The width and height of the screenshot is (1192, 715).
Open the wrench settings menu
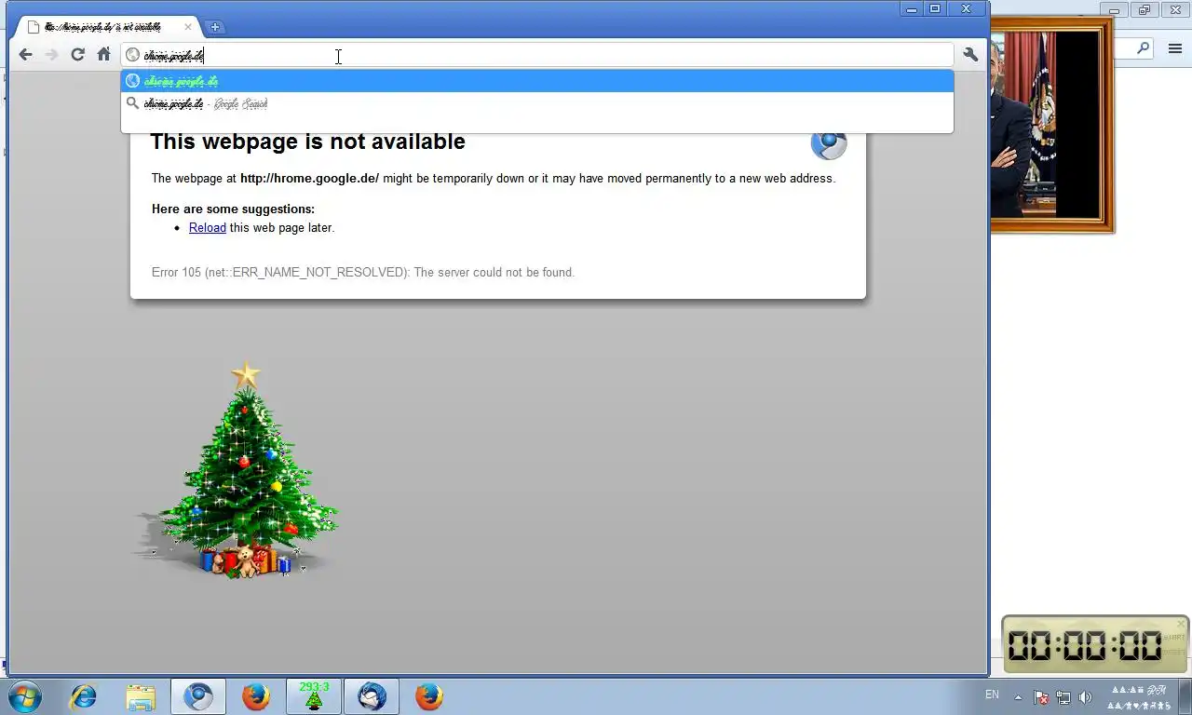970,55
